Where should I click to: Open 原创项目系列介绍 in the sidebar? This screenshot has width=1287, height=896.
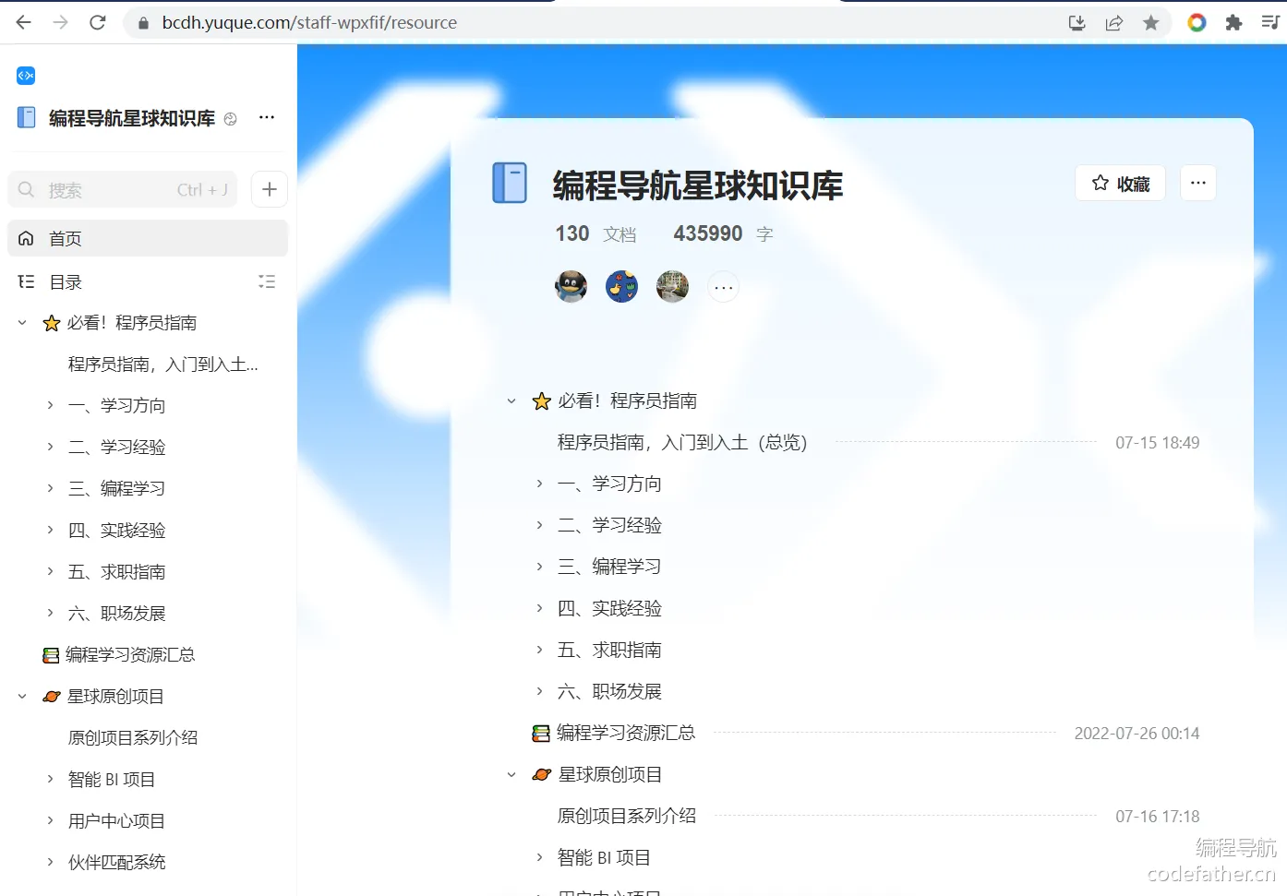point(133,738)
